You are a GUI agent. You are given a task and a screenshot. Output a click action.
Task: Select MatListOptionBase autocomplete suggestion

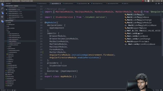point(143,36)
